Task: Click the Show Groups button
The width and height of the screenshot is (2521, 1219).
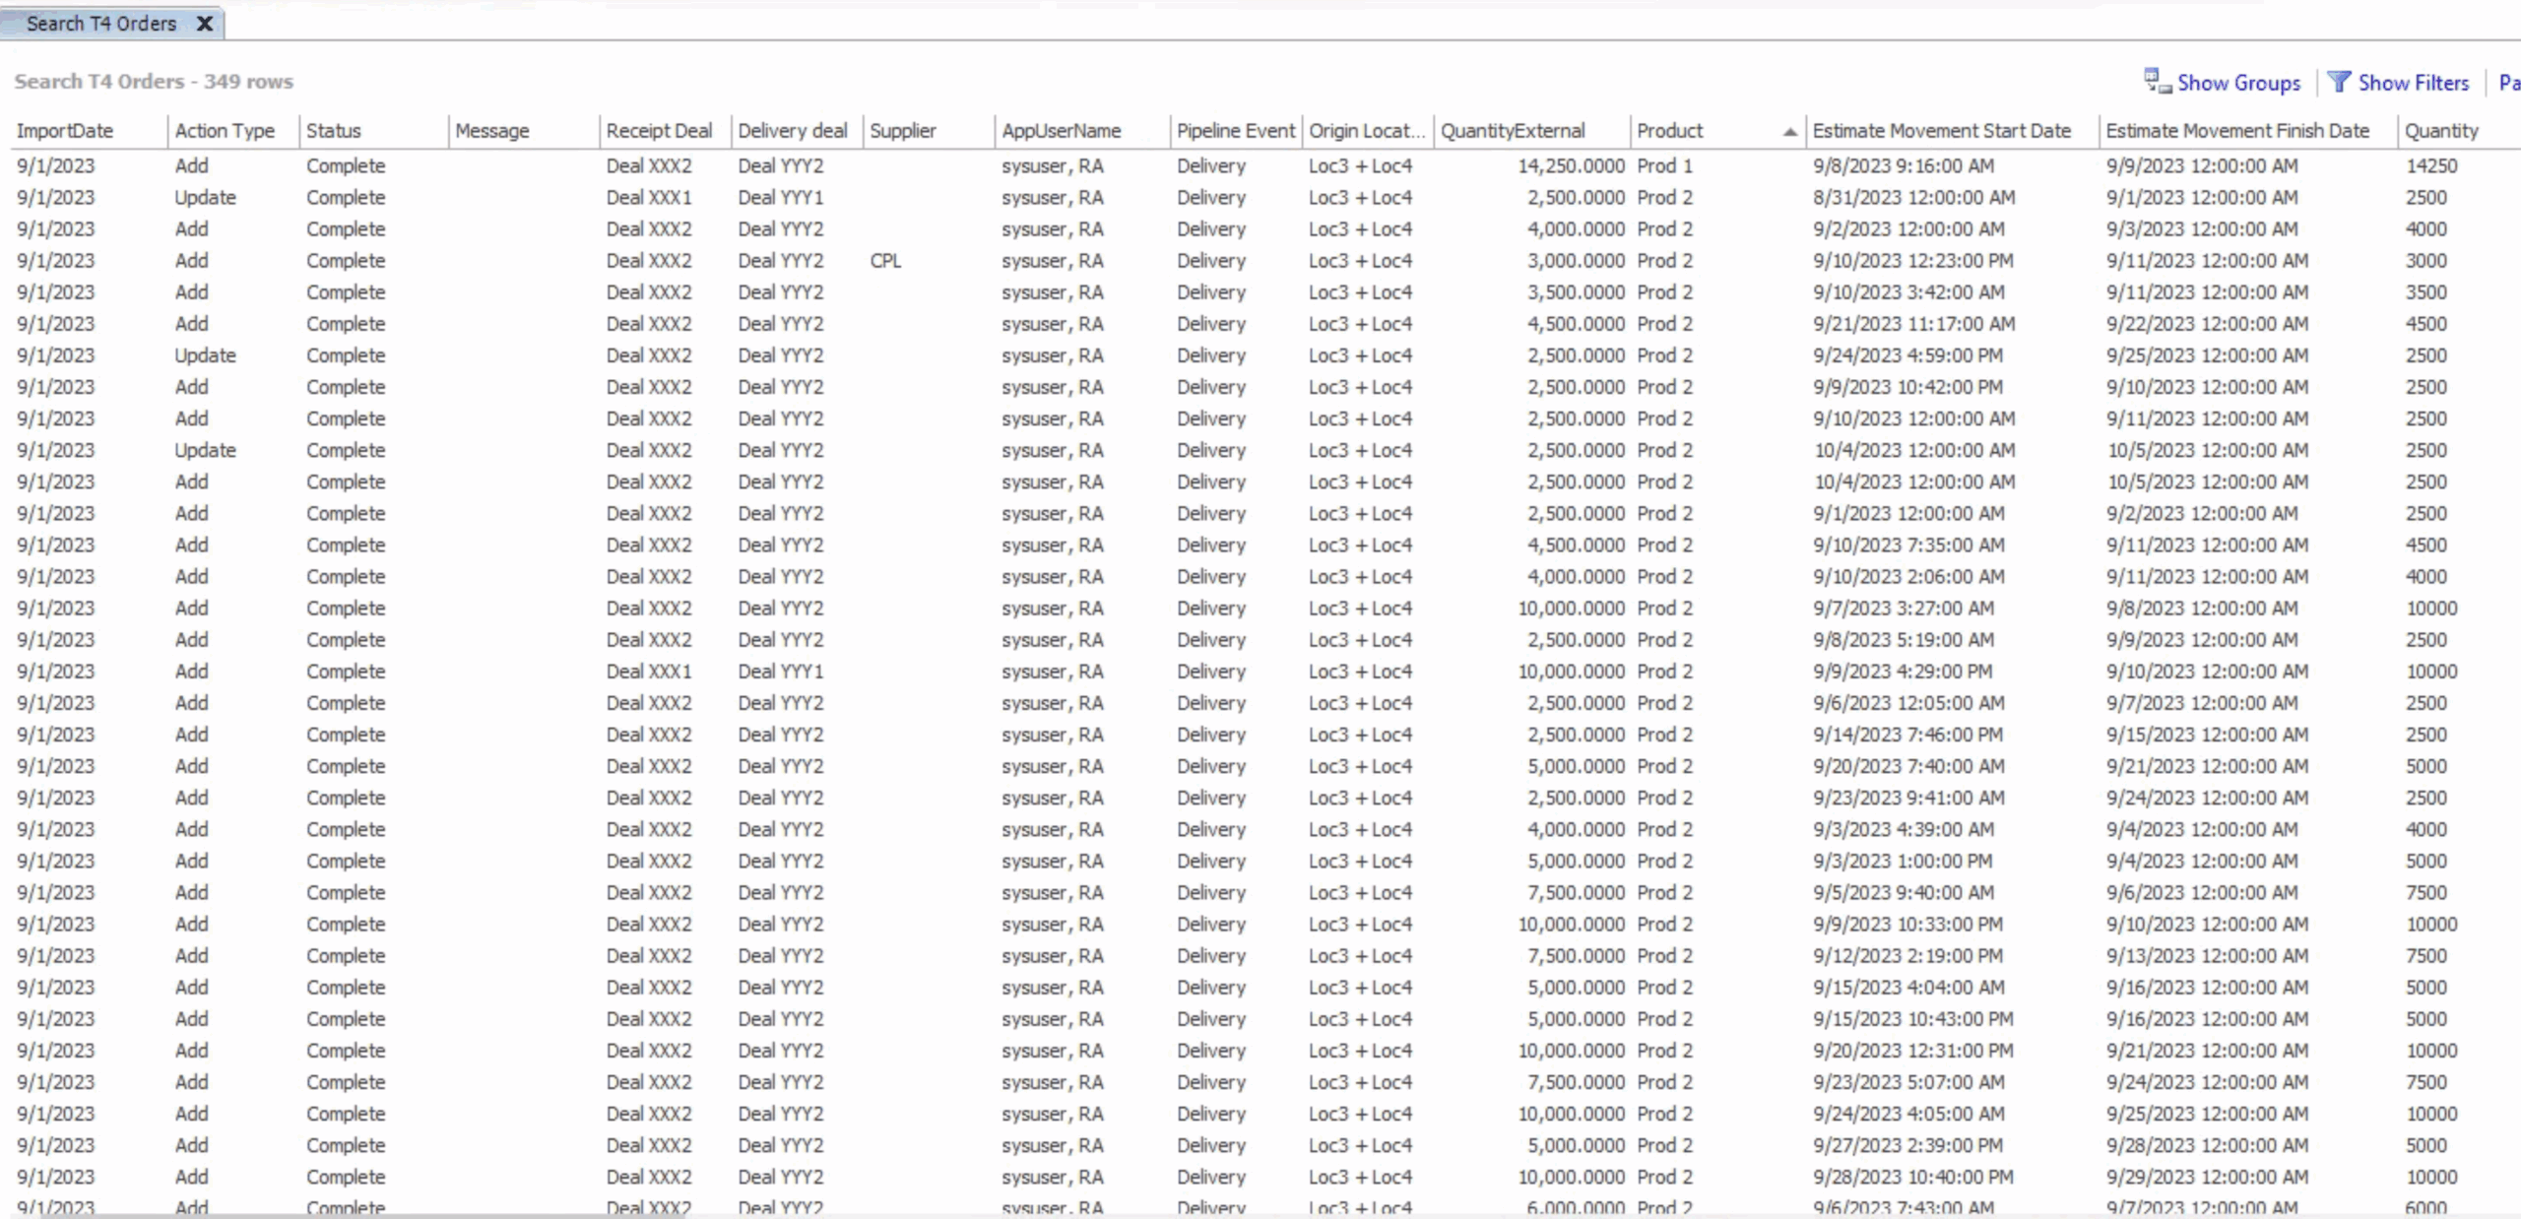Action: [x=2239, y=82]
